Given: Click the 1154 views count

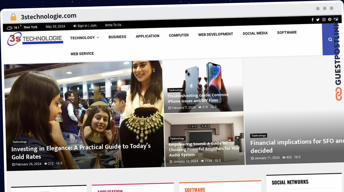Looking at the screenshot, I should [208, 161].
